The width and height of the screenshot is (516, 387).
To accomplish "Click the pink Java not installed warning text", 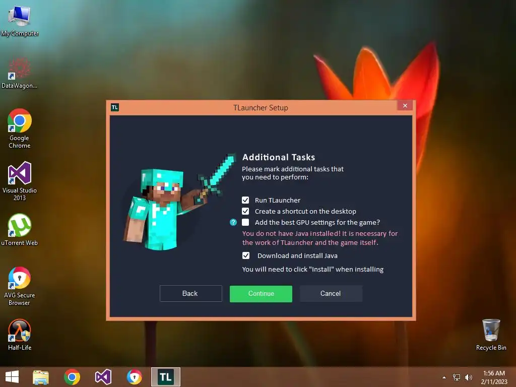I will point(320,238).
